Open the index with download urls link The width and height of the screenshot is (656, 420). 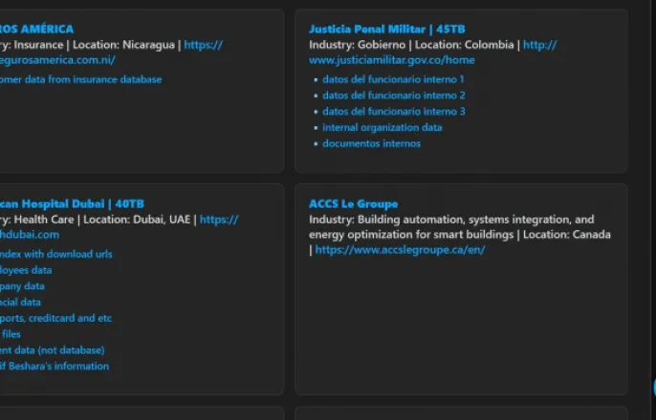point(56,254)
